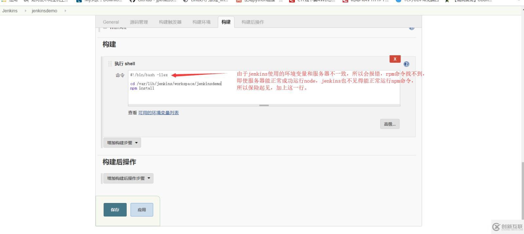Open the Jenkins breadcrumb link
Screen dimensions: 524x234
coord(10,11)
